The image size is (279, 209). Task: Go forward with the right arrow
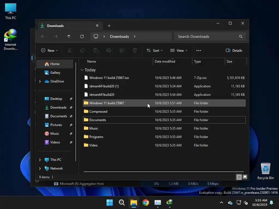[x=56, y=36]
